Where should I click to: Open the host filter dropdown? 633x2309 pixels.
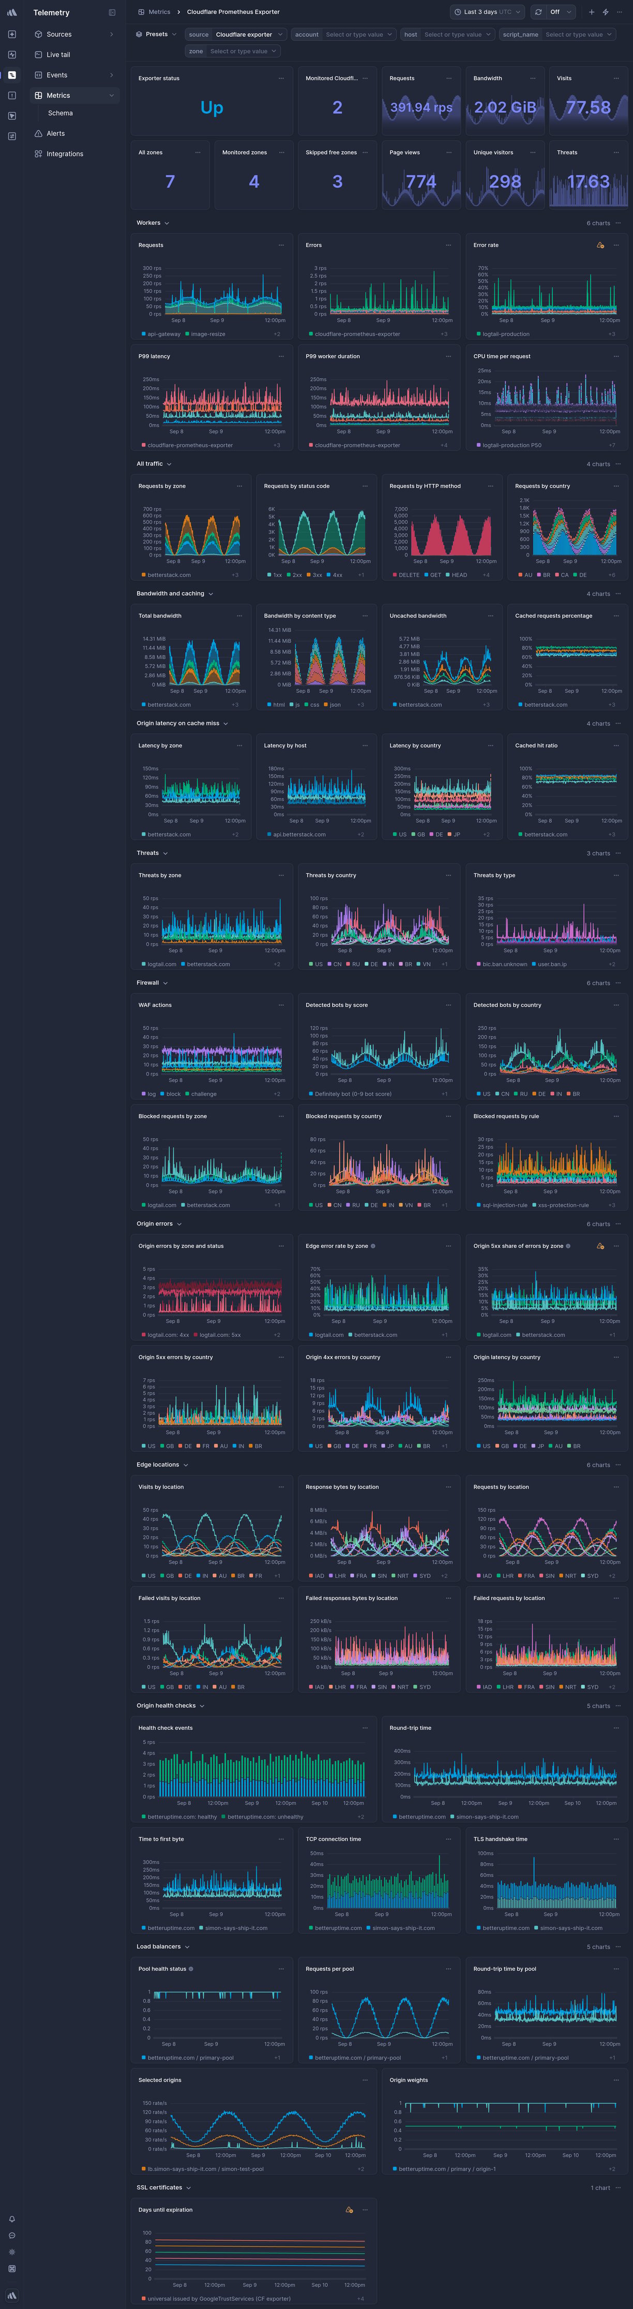[446, 34]
